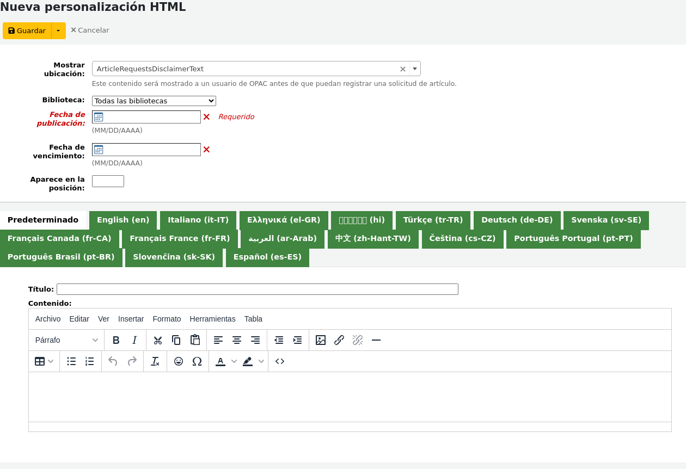Toggle italic formatting in the editor
This screenshot has height=469, width=686.
pos(133,340)
